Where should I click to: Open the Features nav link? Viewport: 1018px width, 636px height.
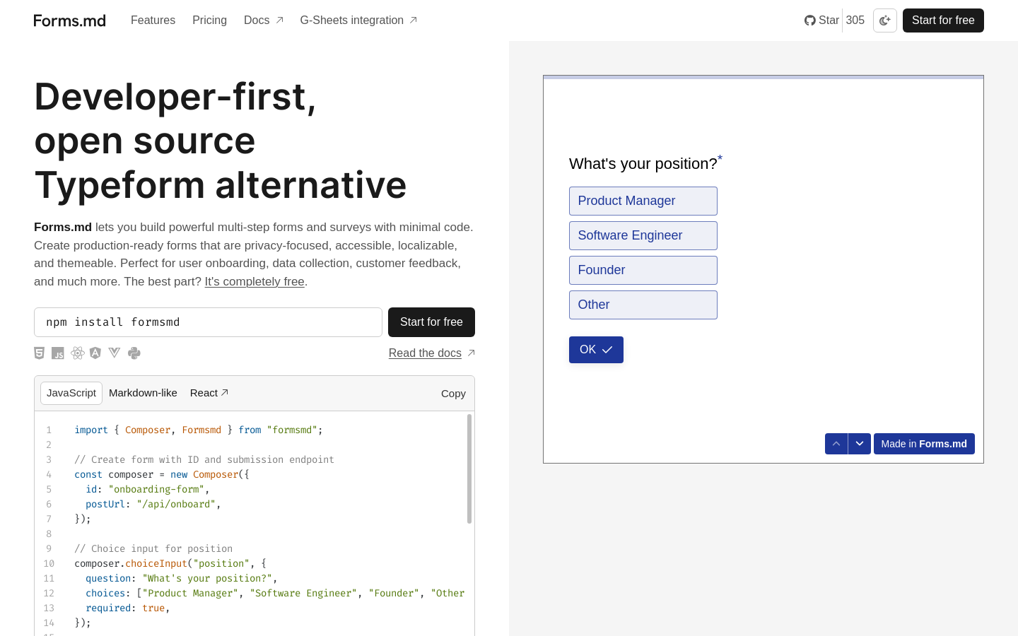153,20
